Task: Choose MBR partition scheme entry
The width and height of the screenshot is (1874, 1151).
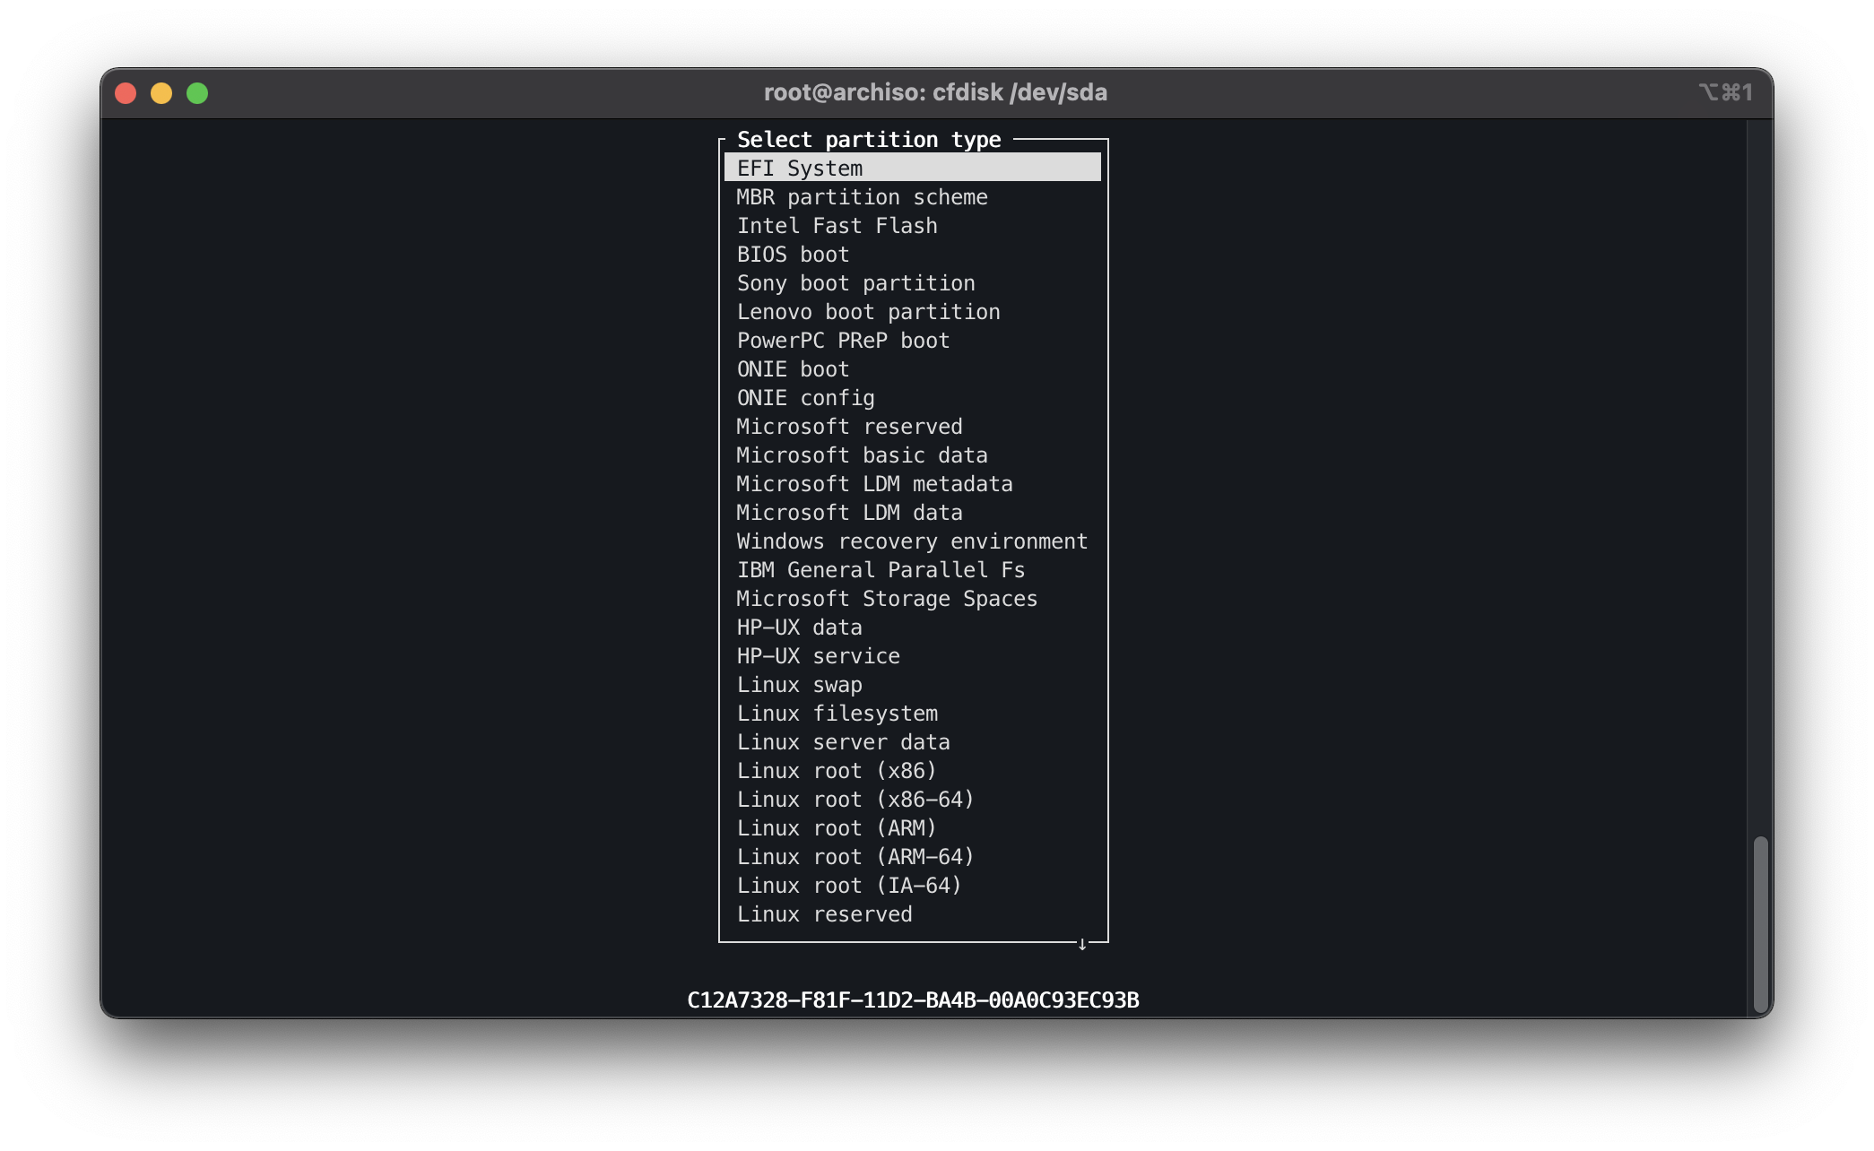Action: [912, 196]
